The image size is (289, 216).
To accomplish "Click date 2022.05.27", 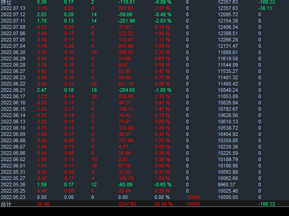I will (13, 178).
